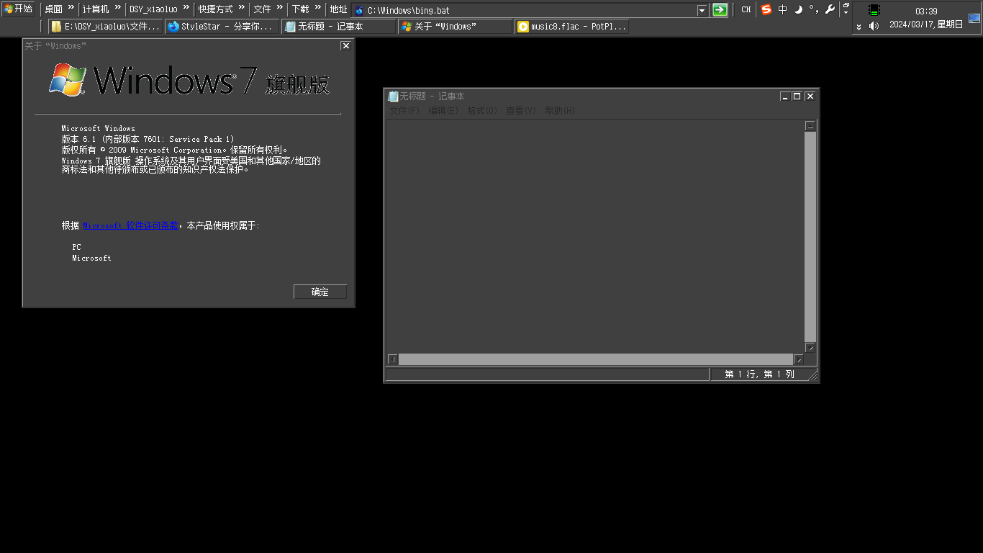The image size is (983, 553).
Task: Open the wrench input settings icon
Action: click(829, 9)
